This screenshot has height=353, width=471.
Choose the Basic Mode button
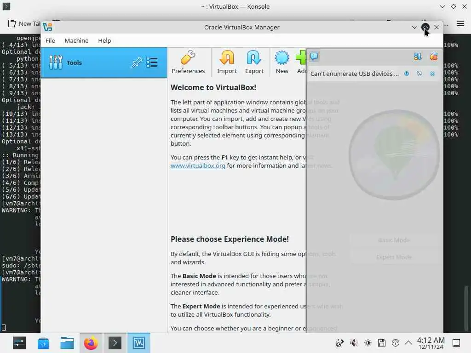[394, 240]
